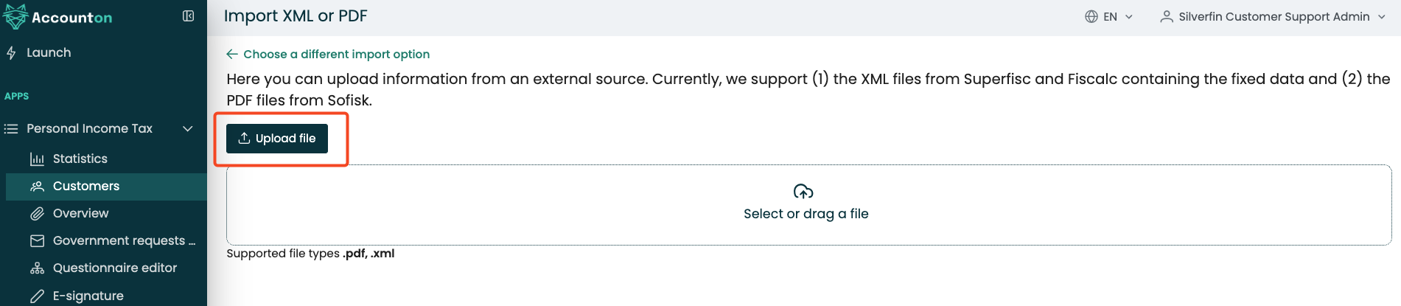Click the Select or drag a file area

click(x=808, y=205)
